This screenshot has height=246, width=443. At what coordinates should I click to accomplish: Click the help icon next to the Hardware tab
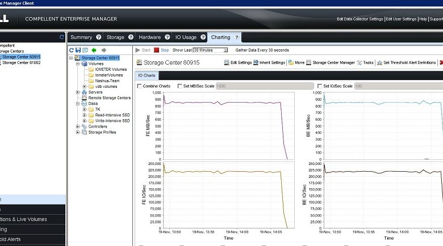click(x=167, y=37)
